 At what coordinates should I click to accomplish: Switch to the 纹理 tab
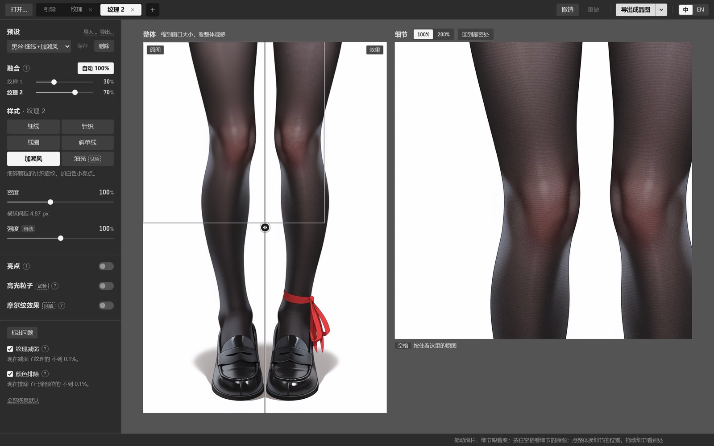pyautogui.click(x=76, y=10)
